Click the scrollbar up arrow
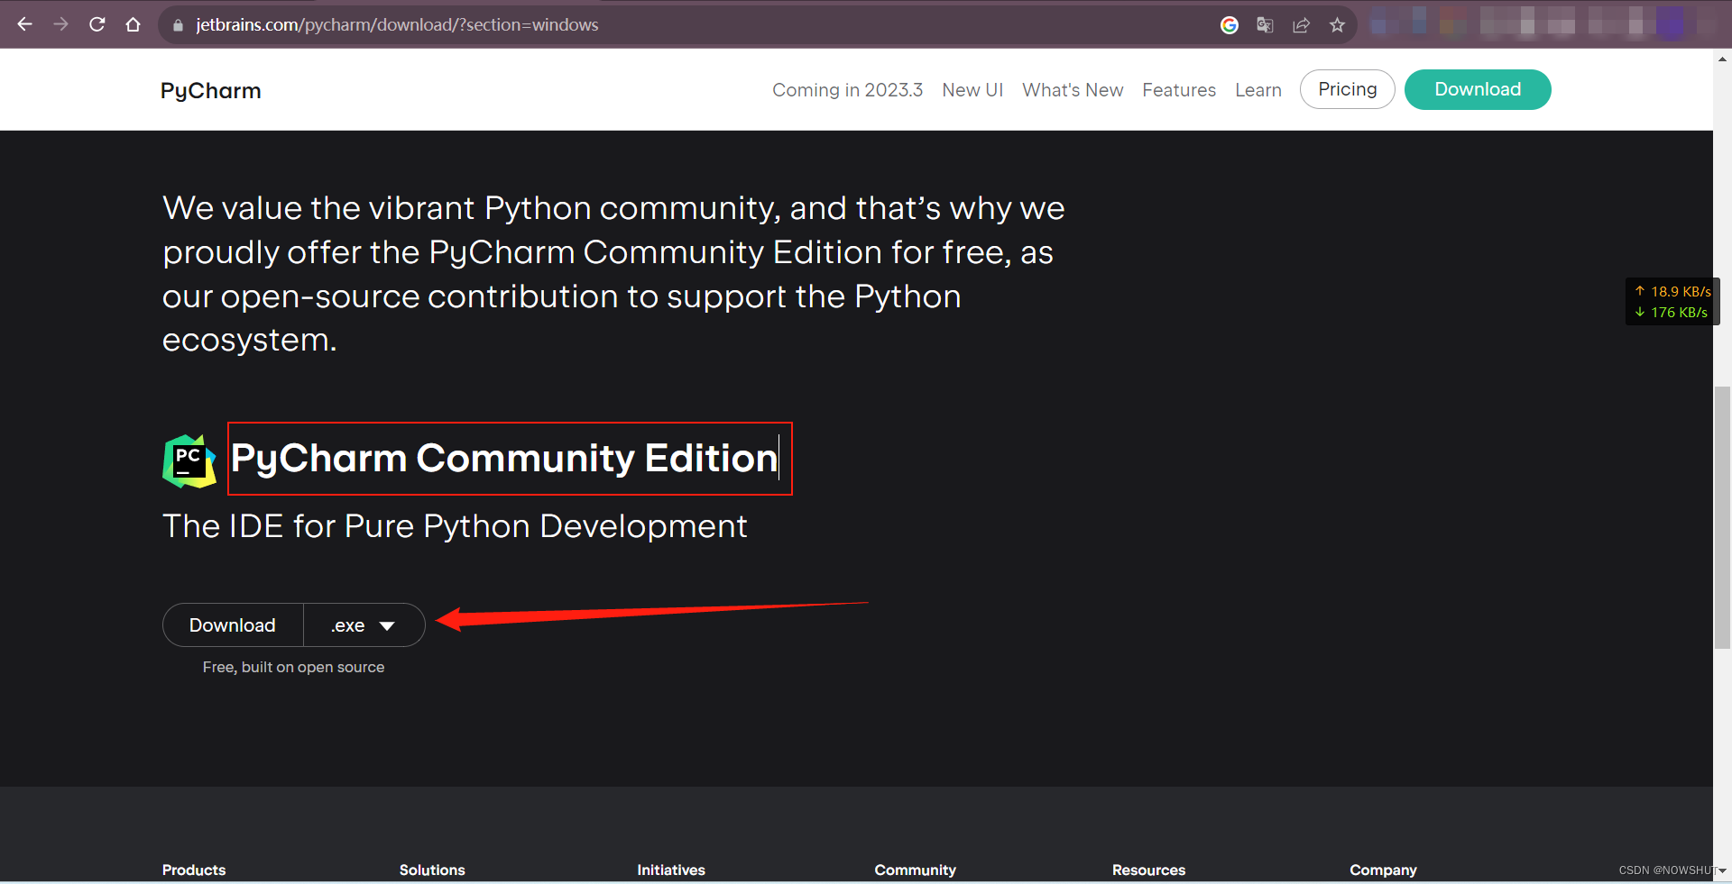 click(x=1722, y=59)
